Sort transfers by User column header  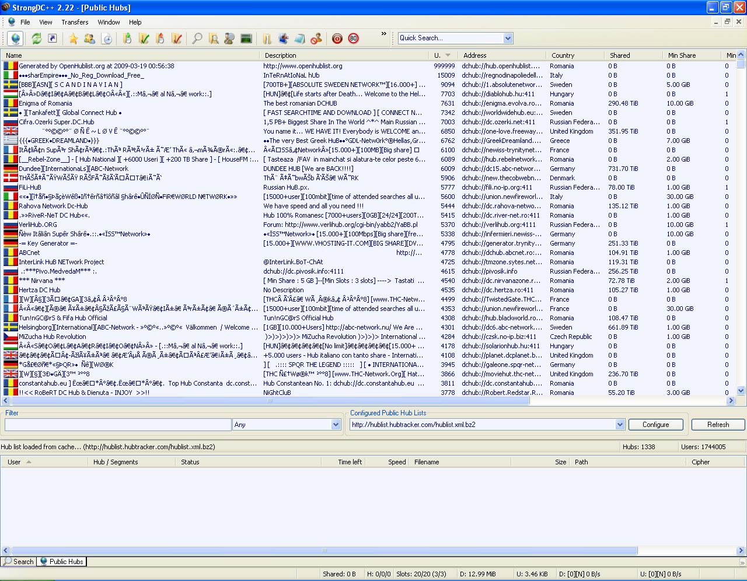tap(44, 462)
